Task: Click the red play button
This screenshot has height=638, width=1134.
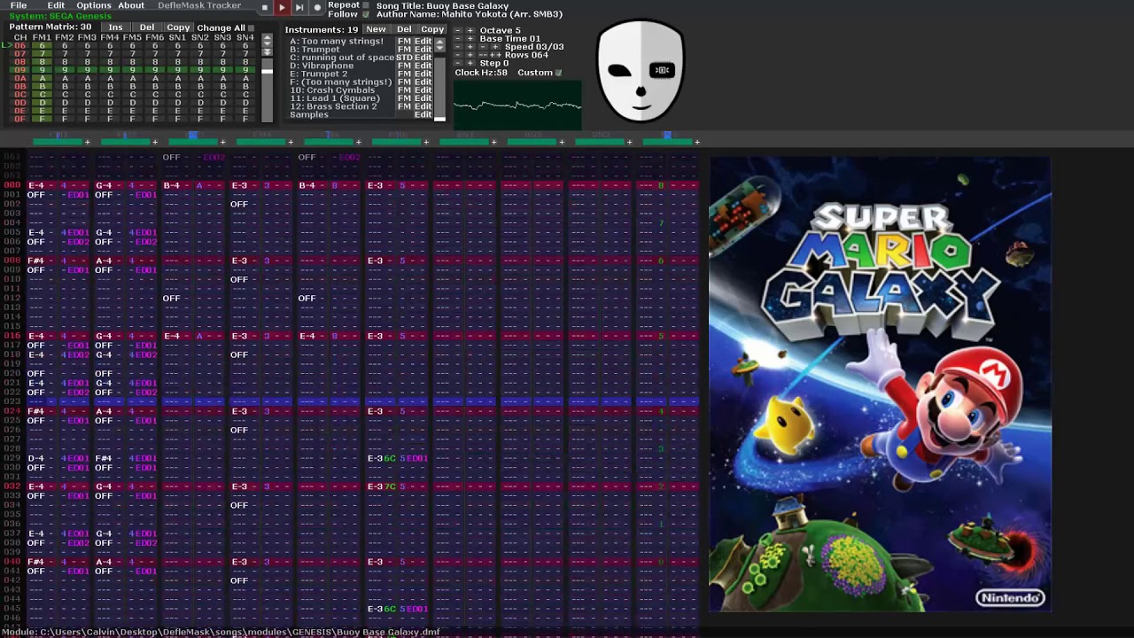Action: coord(283,7)
